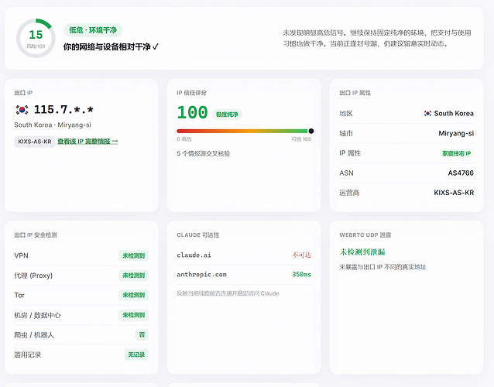Click WEBRTC UDP 泄露 card title
The image size is (494, 387).
point(365,235)
